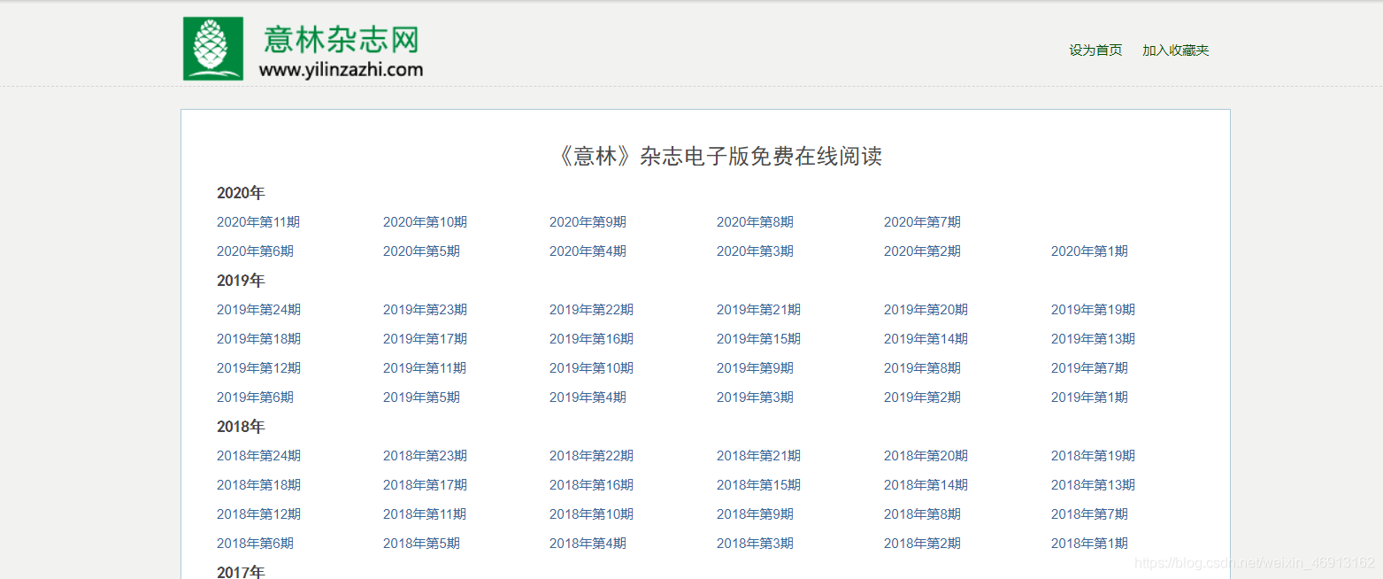Open issue 2019年第2期
Viewport: 1383px width, 579px height.
[922, 398]
